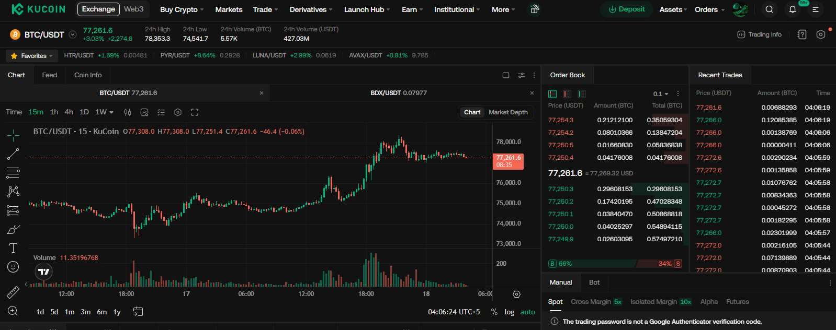Open chart settings hexagon icon

[178, 112]
